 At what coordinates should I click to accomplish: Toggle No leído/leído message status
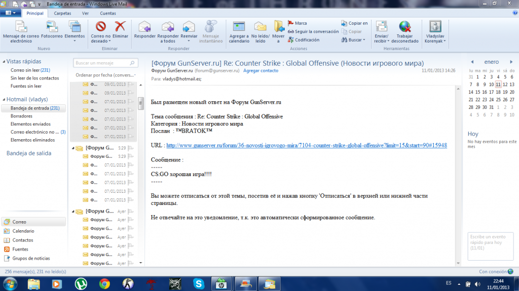[x=260, y=27]
